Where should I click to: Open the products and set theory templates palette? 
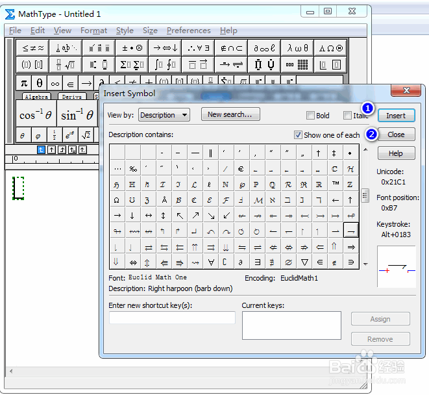point(264,65)
